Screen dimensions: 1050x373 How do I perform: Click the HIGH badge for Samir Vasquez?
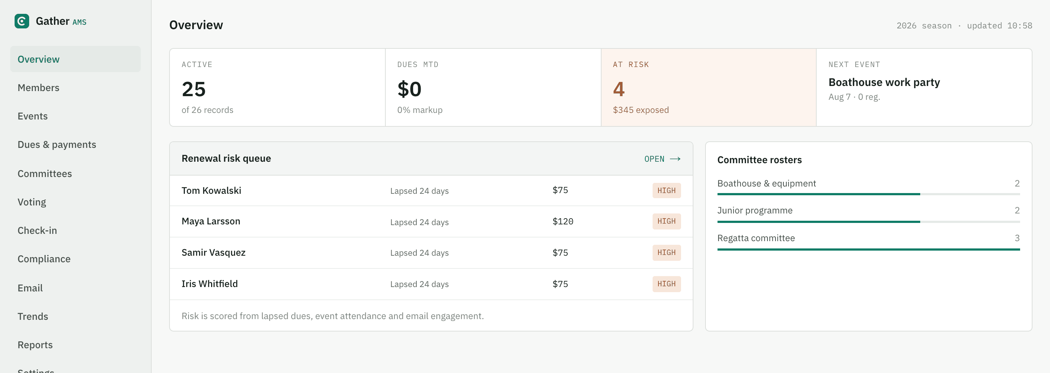point(666,253)
